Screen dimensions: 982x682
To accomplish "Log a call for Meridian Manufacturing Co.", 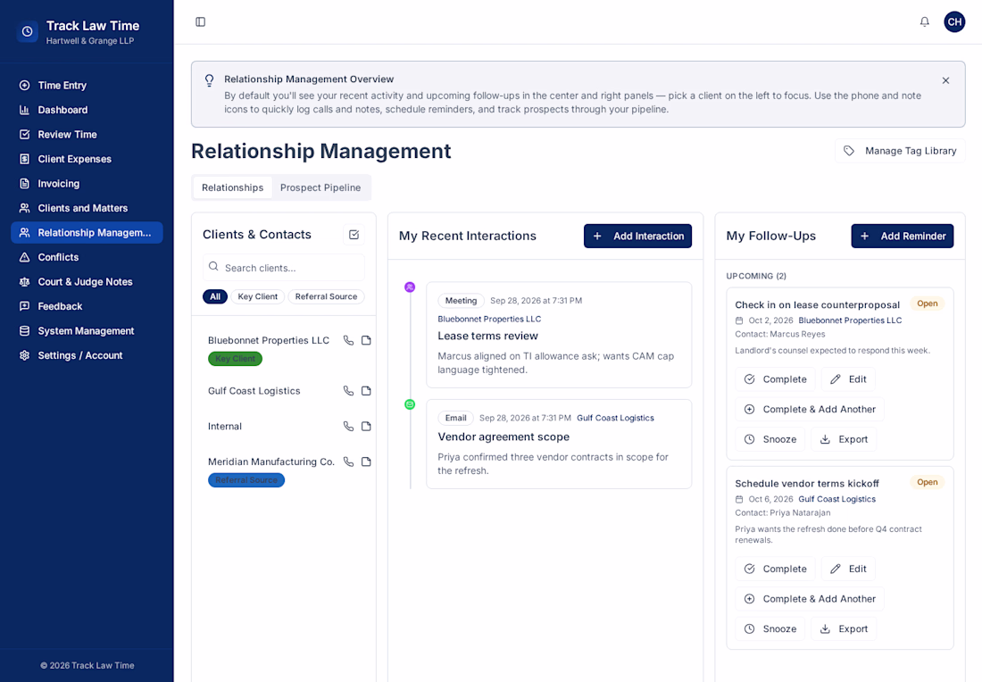I will (349, 462).
